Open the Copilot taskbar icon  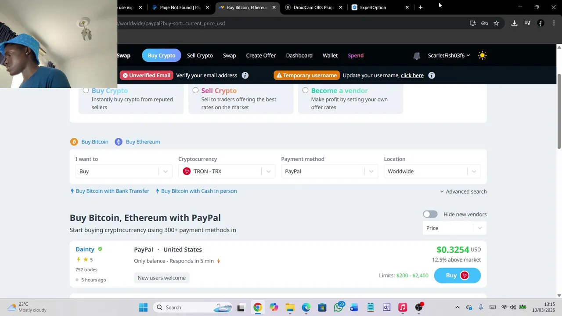[274, 307]
